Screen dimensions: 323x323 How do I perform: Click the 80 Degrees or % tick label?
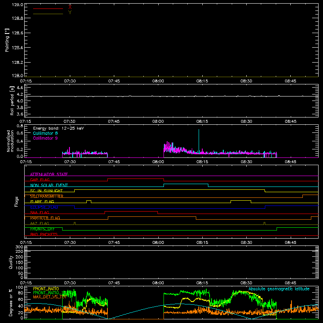tap(21, 293)
